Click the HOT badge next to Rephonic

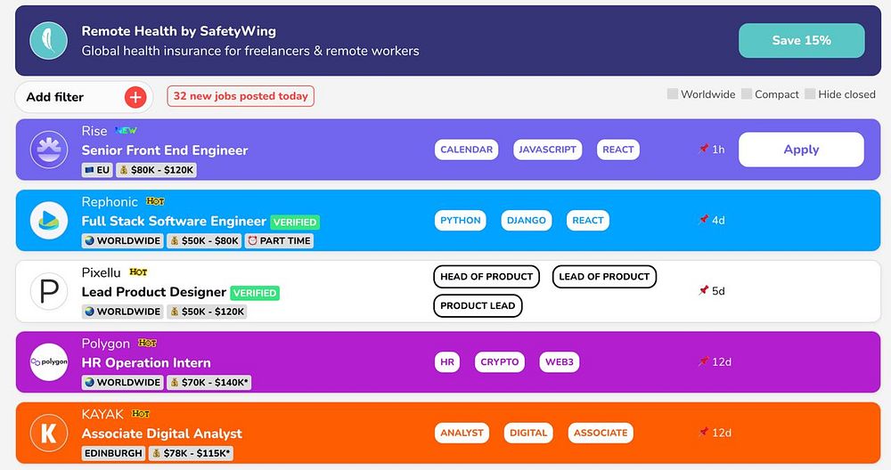pos(155,201)
